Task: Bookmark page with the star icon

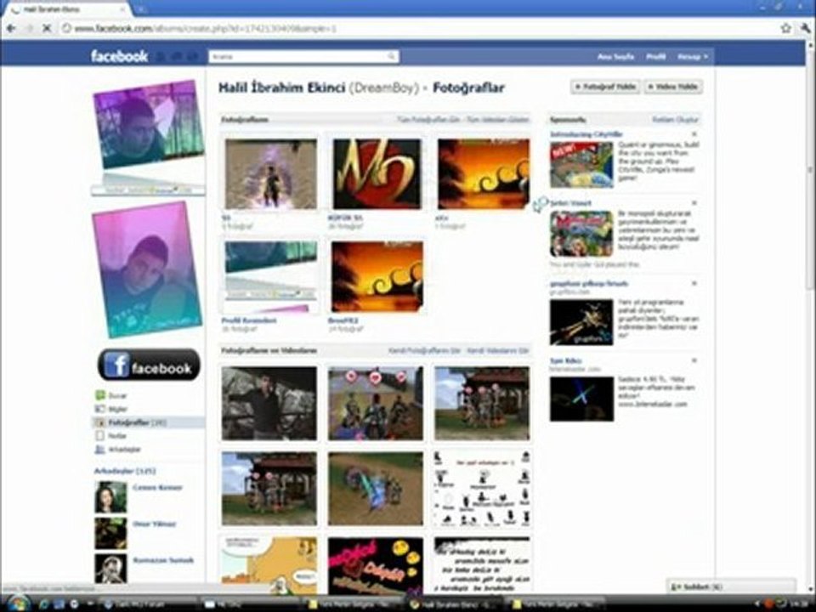Action: pos(785,28)
